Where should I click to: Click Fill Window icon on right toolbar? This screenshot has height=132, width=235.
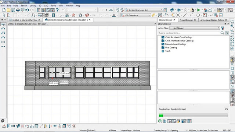(232, 44)
